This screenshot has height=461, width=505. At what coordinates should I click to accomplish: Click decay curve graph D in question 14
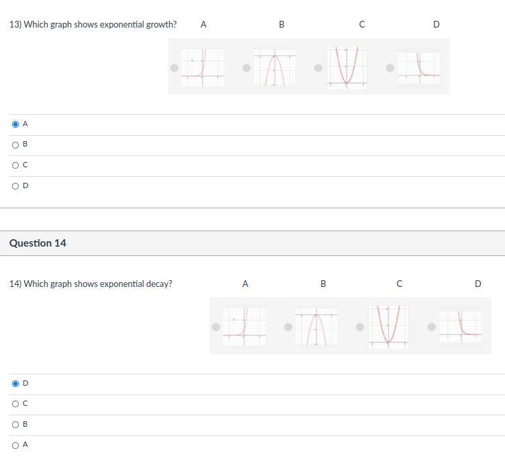coord(460,327)
